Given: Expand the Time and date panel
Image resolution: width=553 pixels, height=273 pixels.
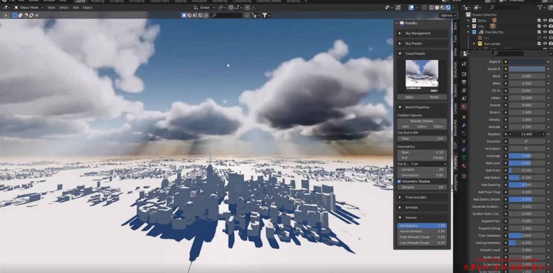Looking at the screenshot, I should pyautogui.click(x=415, y=197).
